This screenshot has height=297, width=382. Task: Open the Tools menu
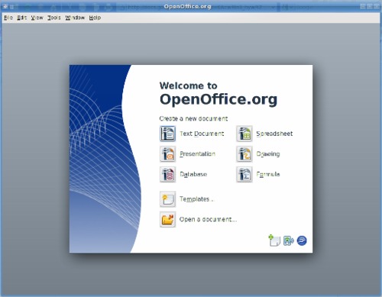pos(54,18)
